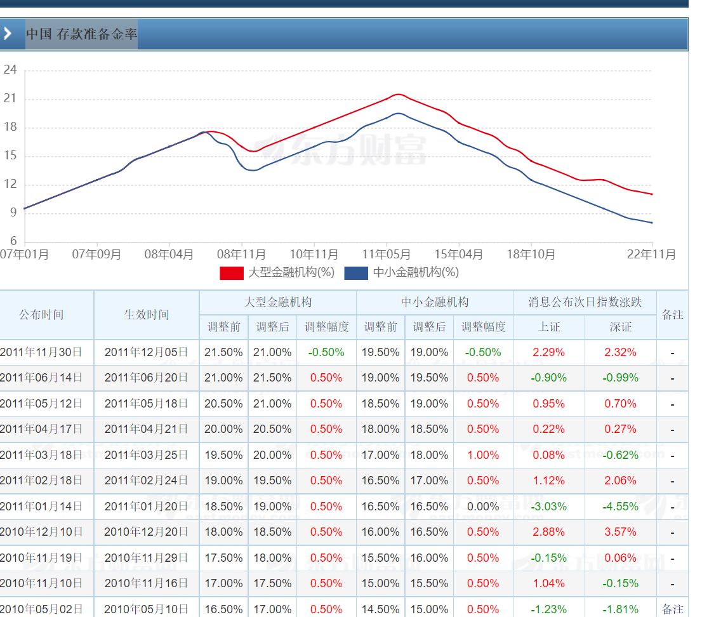Click the -0.90% 上证 value
The width and height of the screenshot is (702, 617).
[549, 378]
